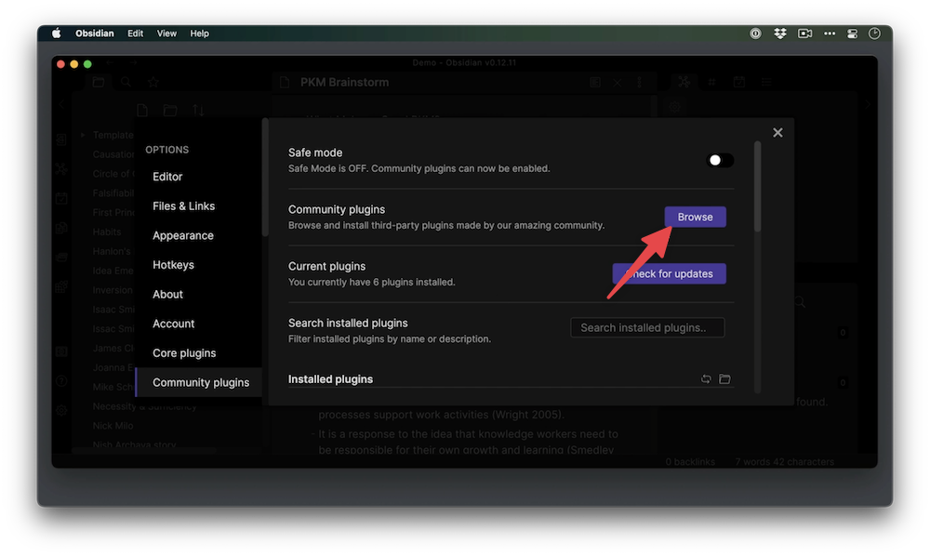
Task: Open the Editor settings tab
Action: point(167,177)
